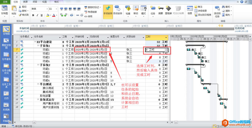Collapse the 子系统1 summary task
252x128 pixels.
coord(38,45)
